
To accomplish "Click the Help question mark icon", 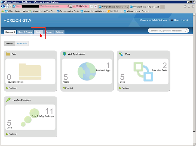I will pyautogui.click(x=172, y=20).
